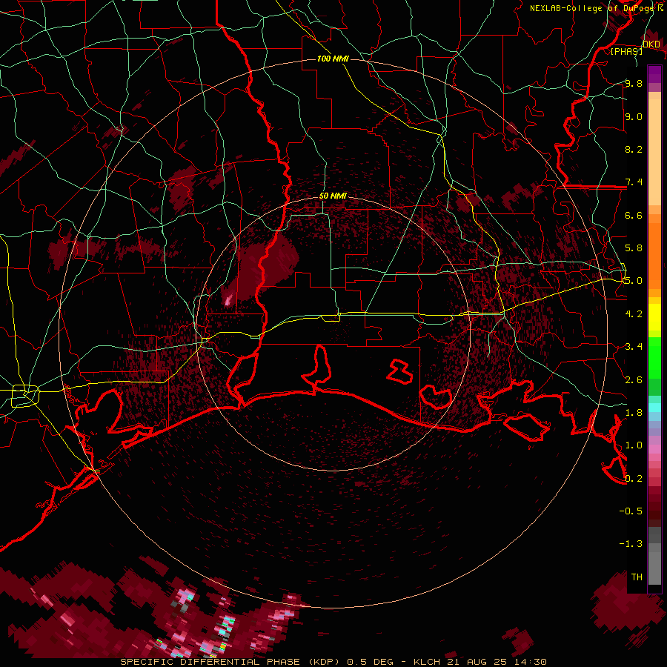
Task: Pick the pink band beside 1.0
Action: (x=654, y=449)
